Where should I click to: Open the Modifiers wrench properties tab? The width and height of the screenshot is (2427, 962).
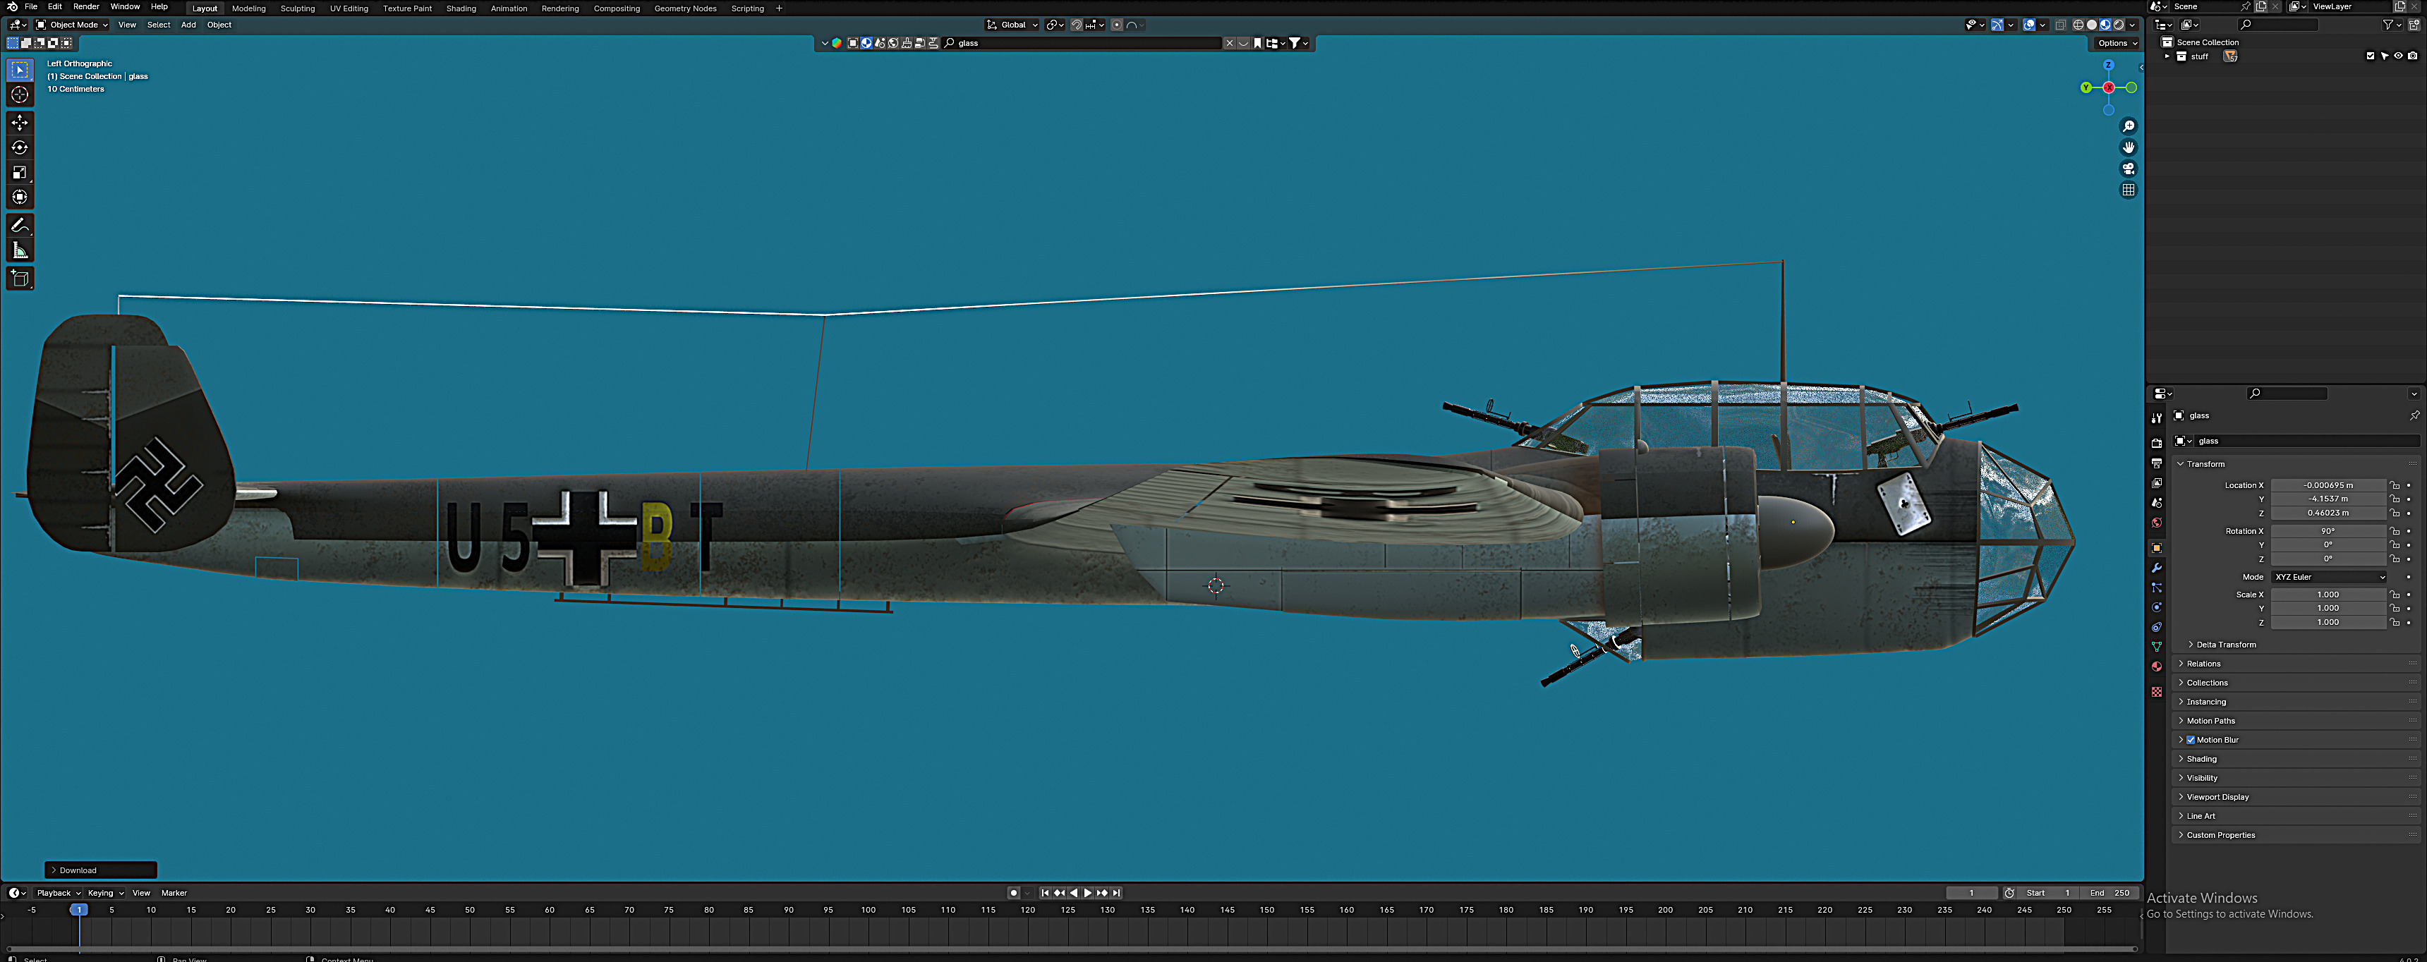[2157, 567]
